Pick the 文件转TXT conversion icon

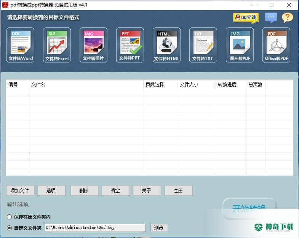203,45
